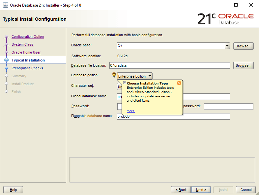Click the Oracle base path field
The height and width of the screenshot is (195, 259).
171,46
